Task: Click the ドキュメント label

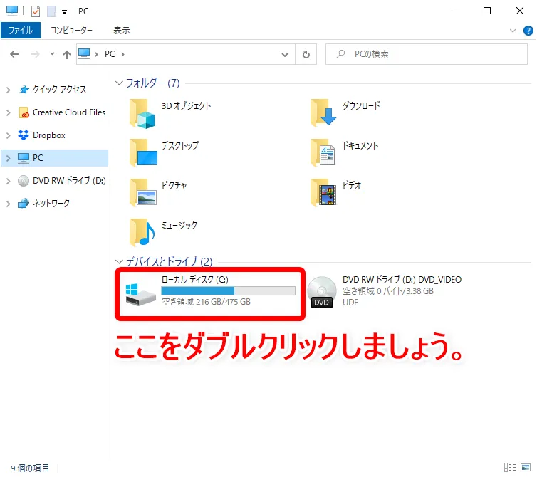Action: click(x=360, y=145)
